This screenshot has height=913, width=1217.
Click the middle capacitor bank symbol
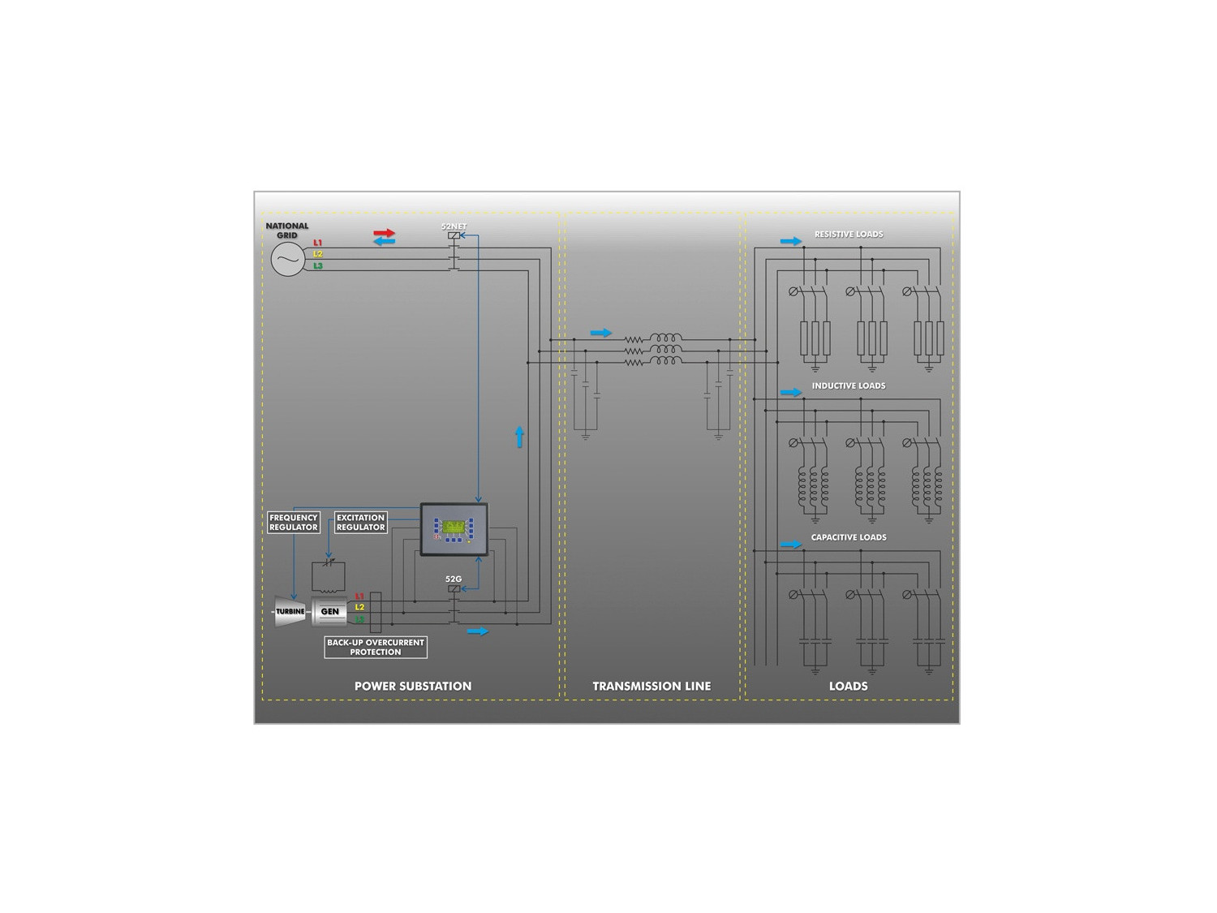pos(872,641)
